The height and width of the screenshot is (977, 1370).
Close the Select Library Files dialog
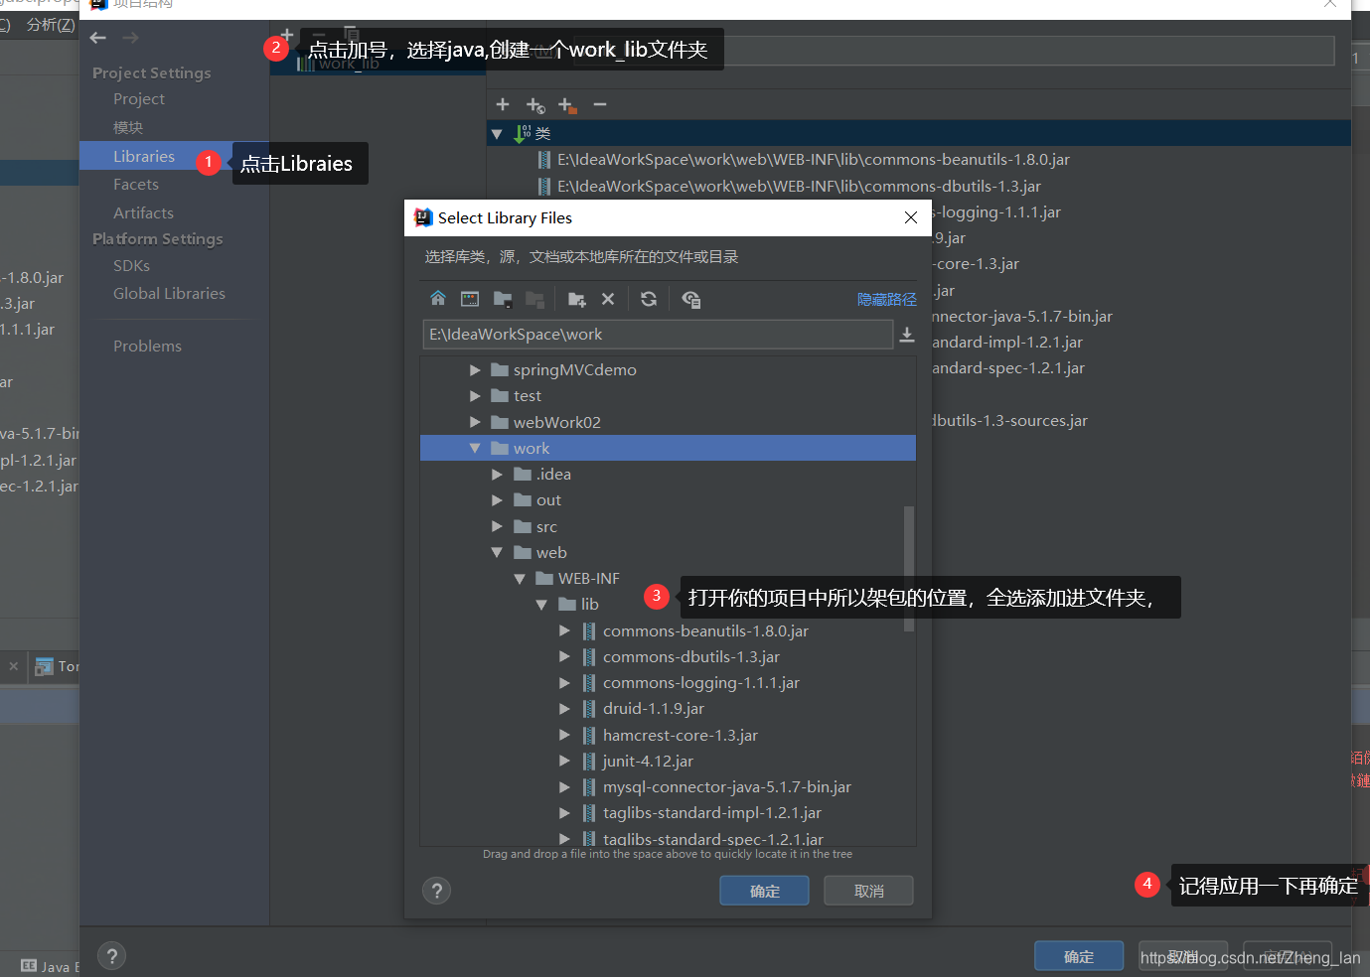pos(911,217)
